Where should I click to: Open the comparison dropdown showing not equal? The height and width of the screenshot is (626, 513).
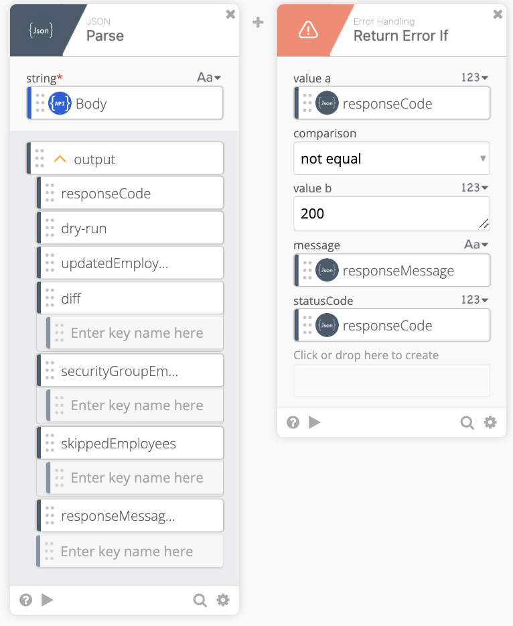click(x=392, y=159)
